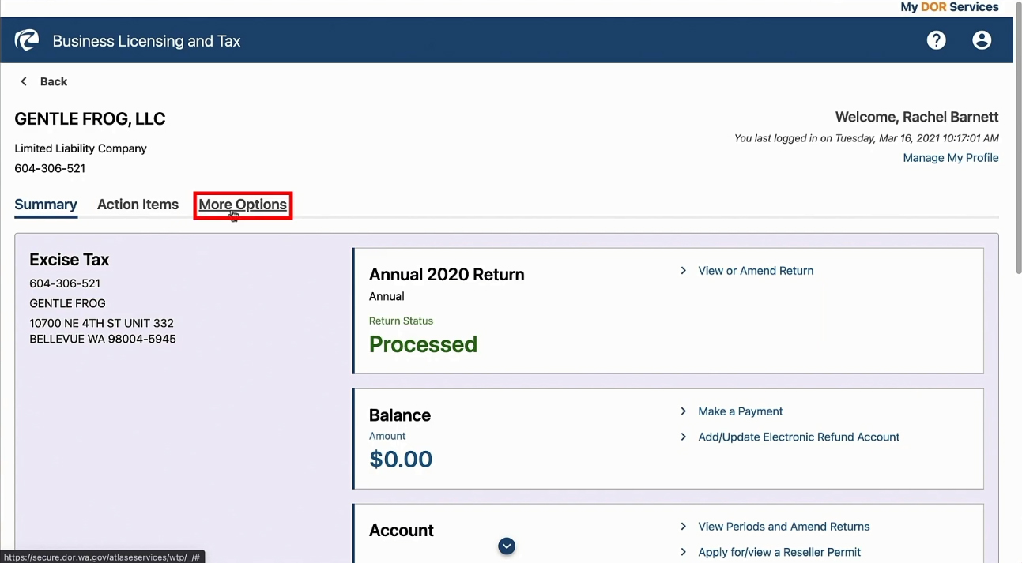This screenshot has width=1022, height=563.
Task: Open the Manage My Profile link
Action: point(951,158)
